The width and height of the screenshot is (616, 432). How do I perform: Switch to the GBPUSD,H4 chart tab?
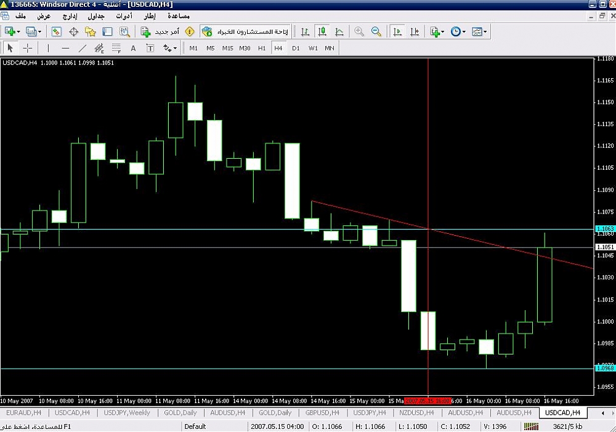tap(322, 412)
